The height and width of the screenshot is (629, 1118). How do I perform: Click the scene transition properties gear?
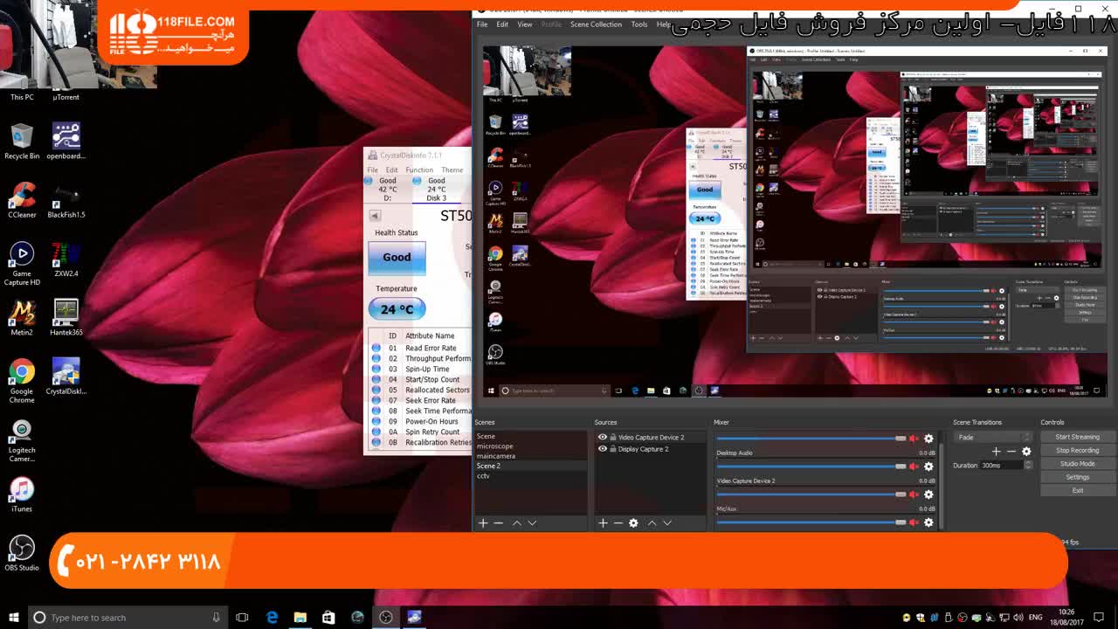point(1026,451)
